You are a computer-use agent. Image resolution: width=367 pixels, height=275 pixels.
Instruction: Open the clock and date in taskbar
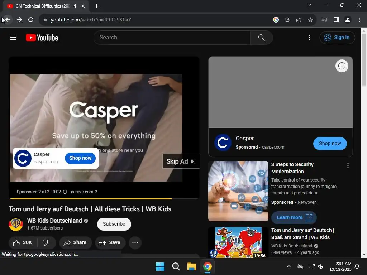click(x=340, y=266)
